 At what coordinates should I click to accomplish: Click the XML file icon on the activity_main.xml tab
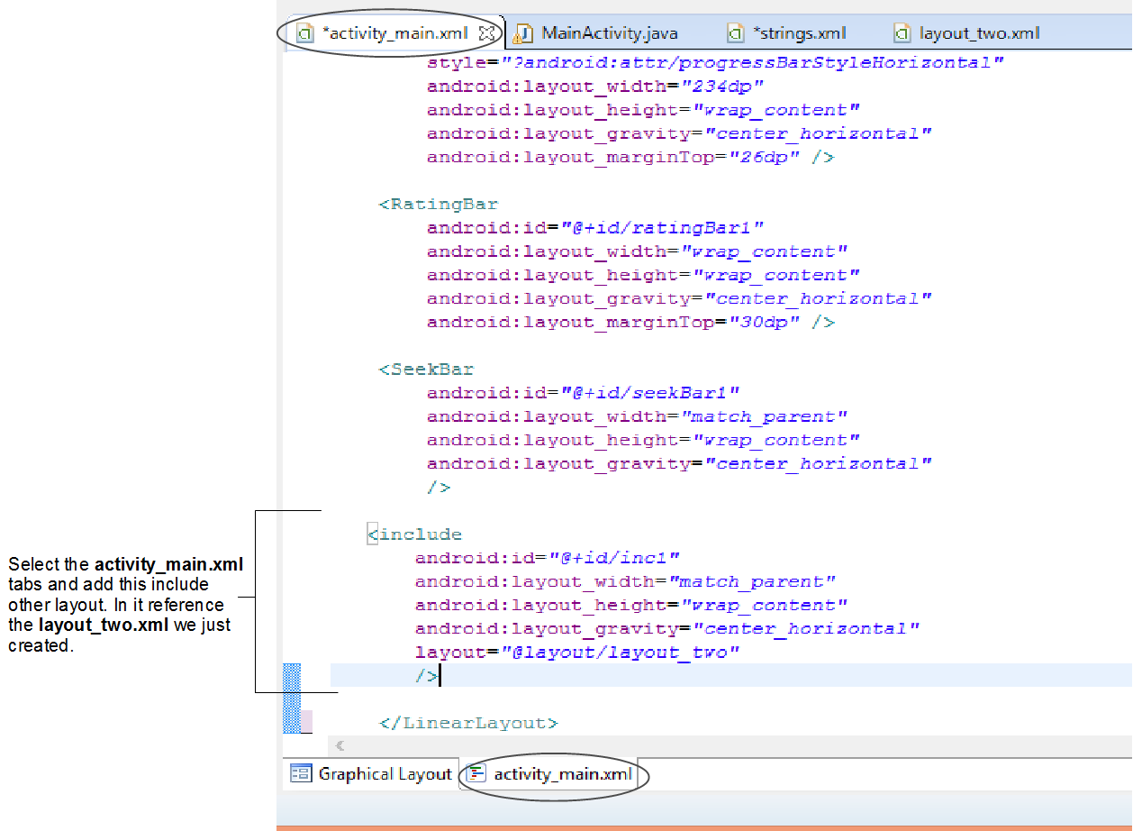pyautogui.click(x=305, y=33)
